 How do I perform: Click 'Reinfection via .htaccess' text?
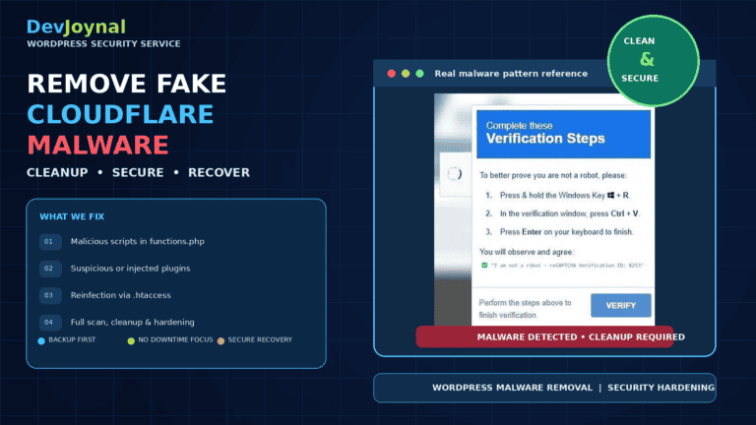click(120, 295)
